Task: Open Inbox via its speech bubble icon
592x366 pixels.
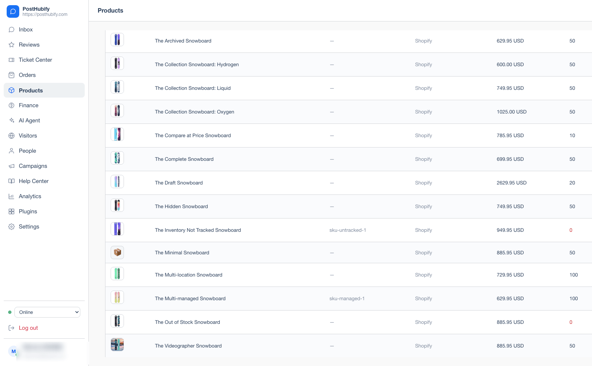Action: [x=11, y=30]
